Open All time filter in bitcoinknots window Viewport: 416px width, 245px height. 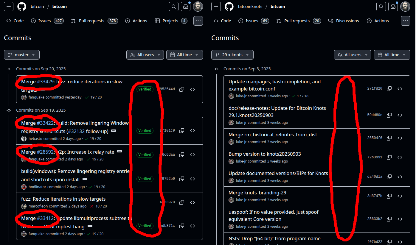[392, 55]
